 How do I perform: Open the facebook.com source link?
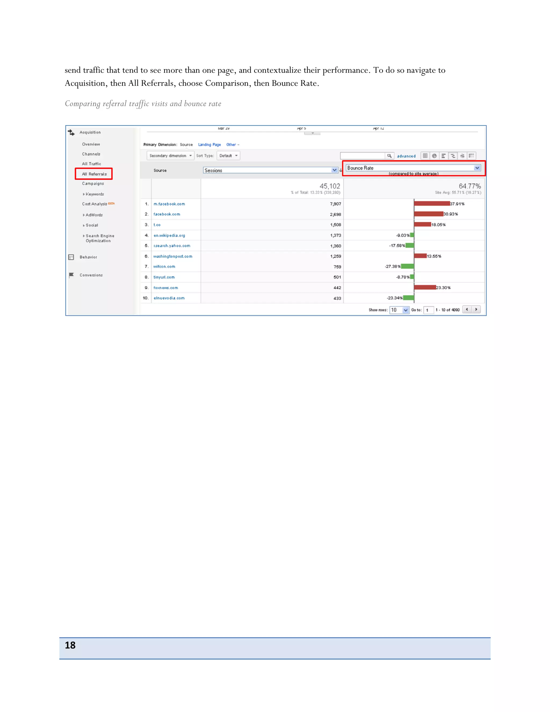[x=167, y=214]
